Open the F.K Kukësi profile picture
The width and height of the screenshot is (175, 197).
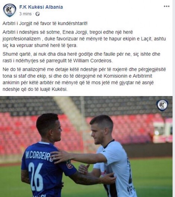tap(10, 10)
